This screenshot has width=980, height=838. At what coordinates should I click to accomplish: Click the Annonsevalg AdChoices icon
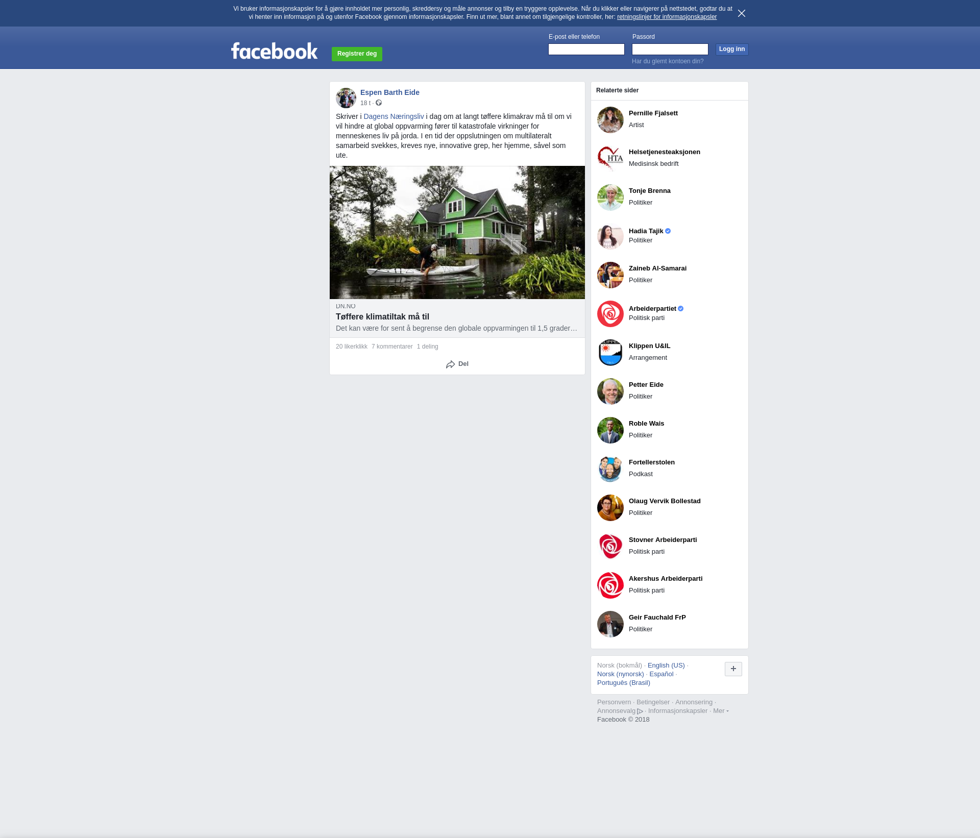(x=640, y=711)
